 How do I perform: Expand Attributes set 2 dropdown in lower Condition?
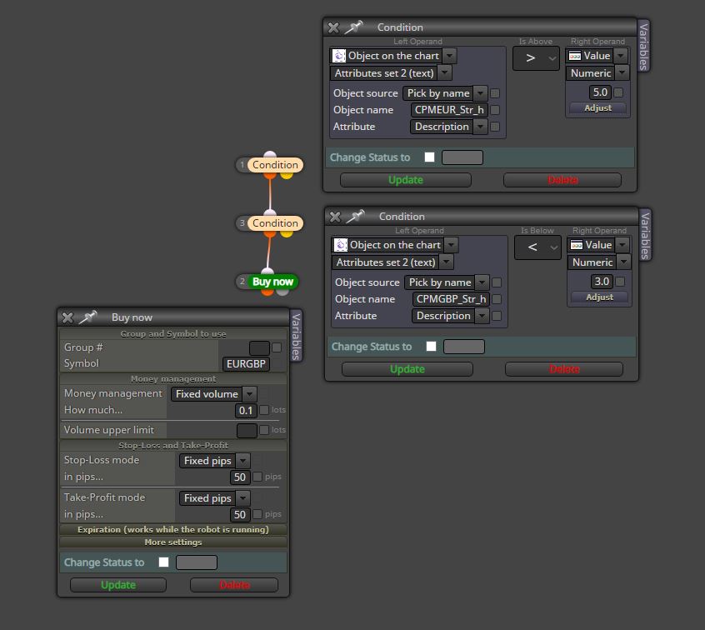click(447, 262)
